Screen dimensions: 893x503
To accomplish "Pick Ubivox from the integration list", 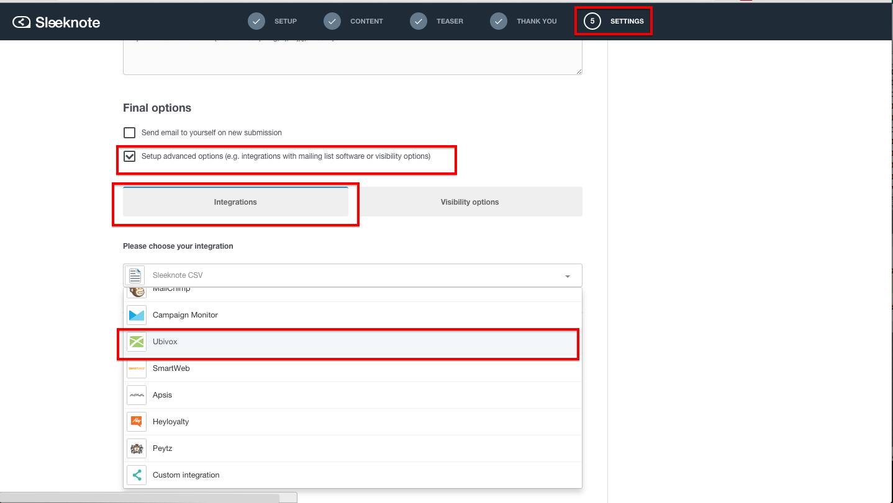I will [x=353, y=342].
